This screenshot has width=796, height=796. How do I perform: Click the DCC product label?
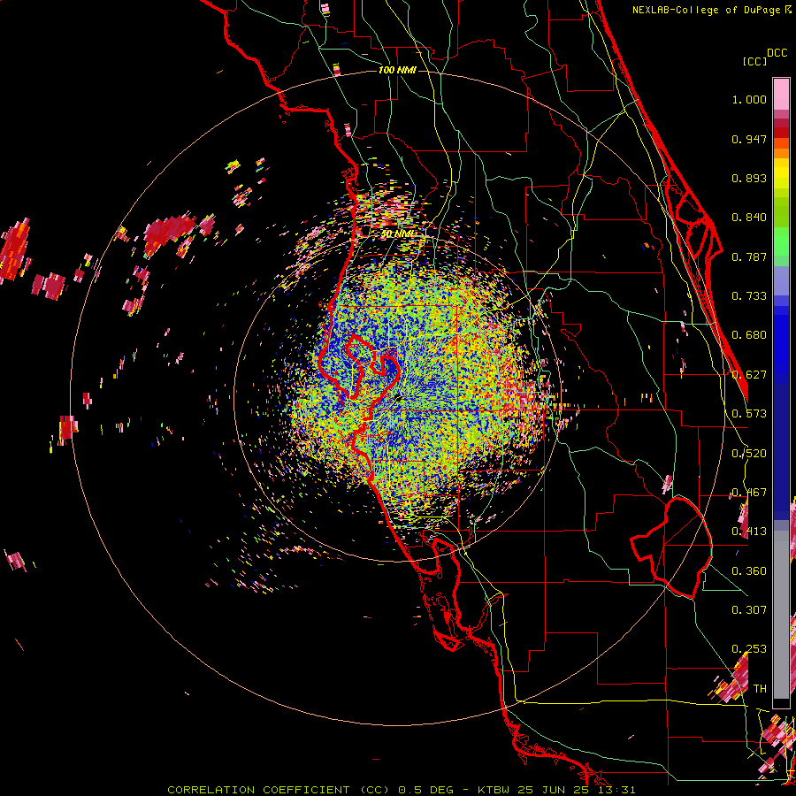[x=777, y=53]
